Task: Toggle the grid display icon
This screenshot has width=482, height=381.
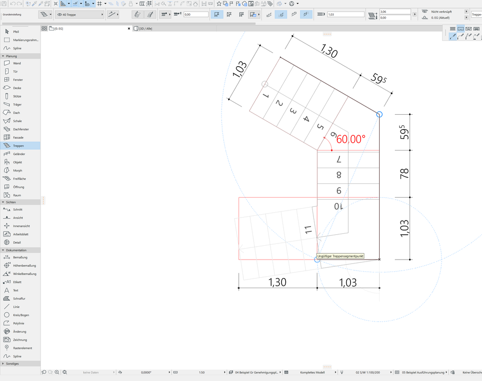Action: pos(99,4)
